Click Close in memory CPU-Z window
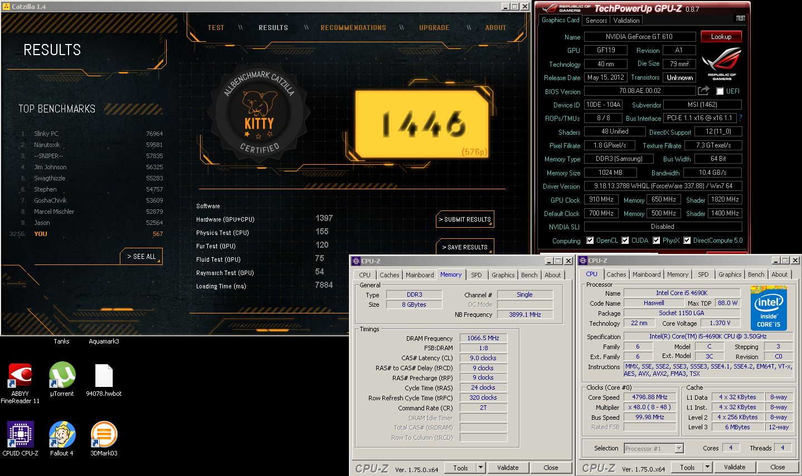Image resolution: width=802 pixels, height=476 pixels. click(x=551, y=468)
